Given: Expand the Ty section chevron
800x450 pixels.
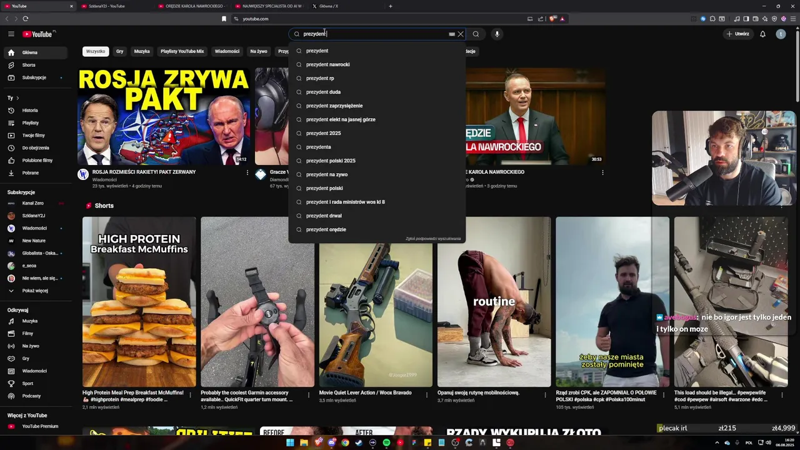Looking at the screenshot, I should pos(17,98).
